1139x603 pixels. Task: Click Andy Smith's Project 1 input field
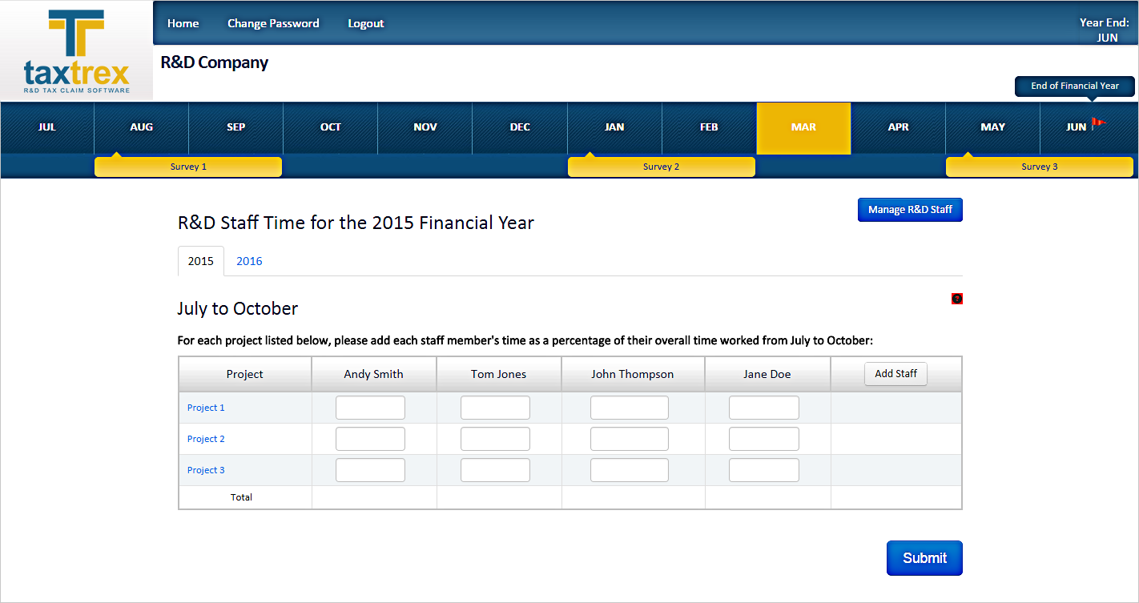pos(370,408)
